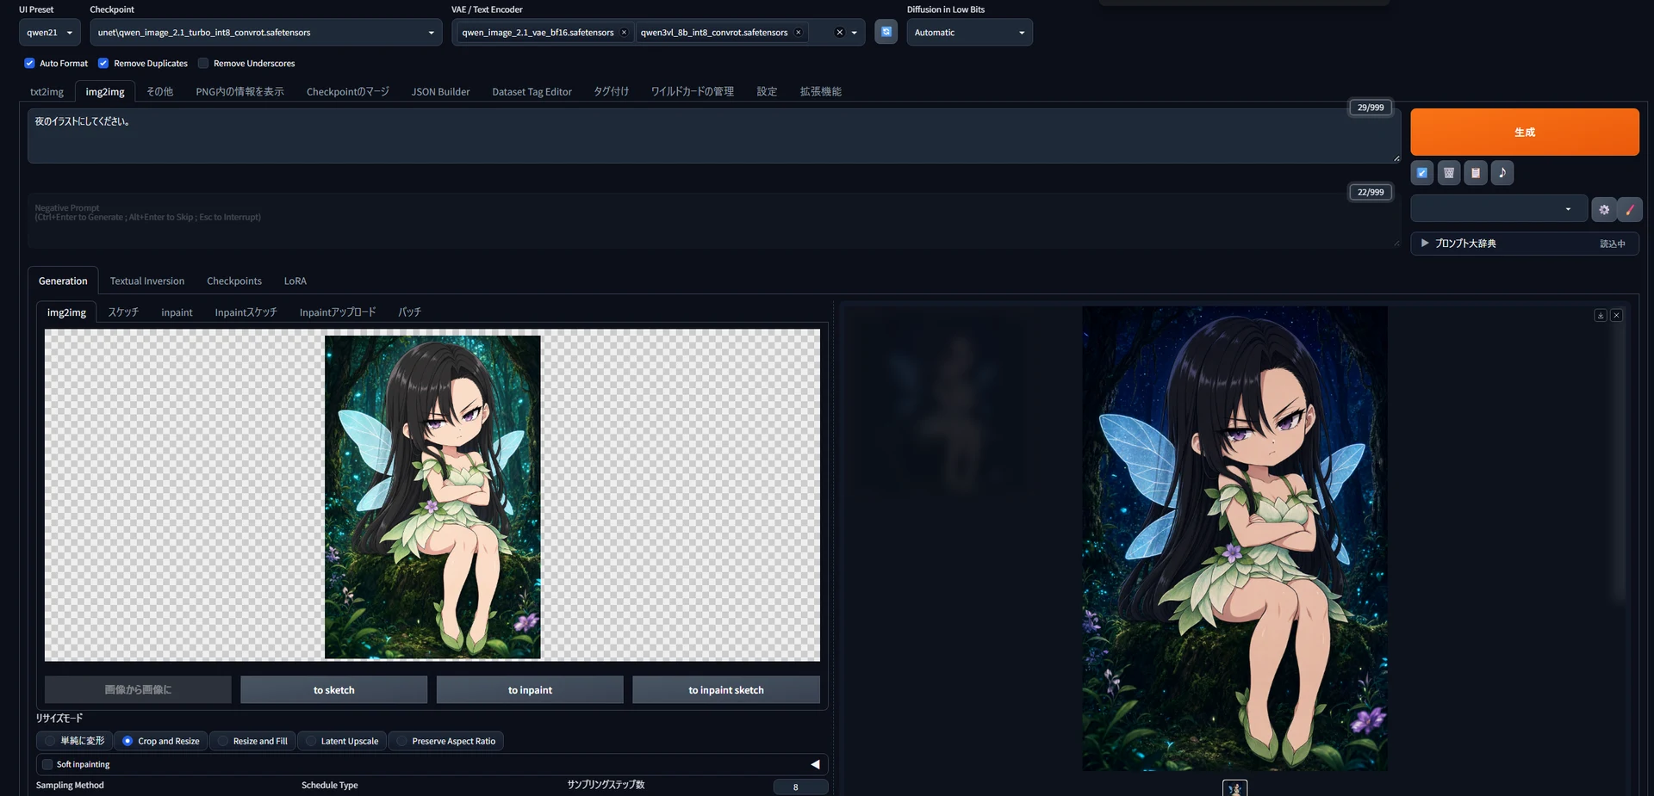Select the Crop and Resize radio option
The height and width of the screenshot is (796, 1654).
(161, 741)
